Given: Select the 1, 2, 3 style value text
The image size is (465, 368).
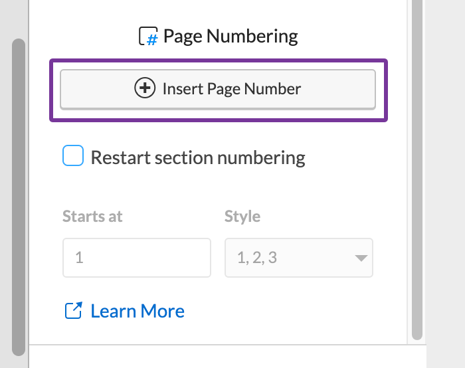Looking at the screenshot, I should pos(257,258).
